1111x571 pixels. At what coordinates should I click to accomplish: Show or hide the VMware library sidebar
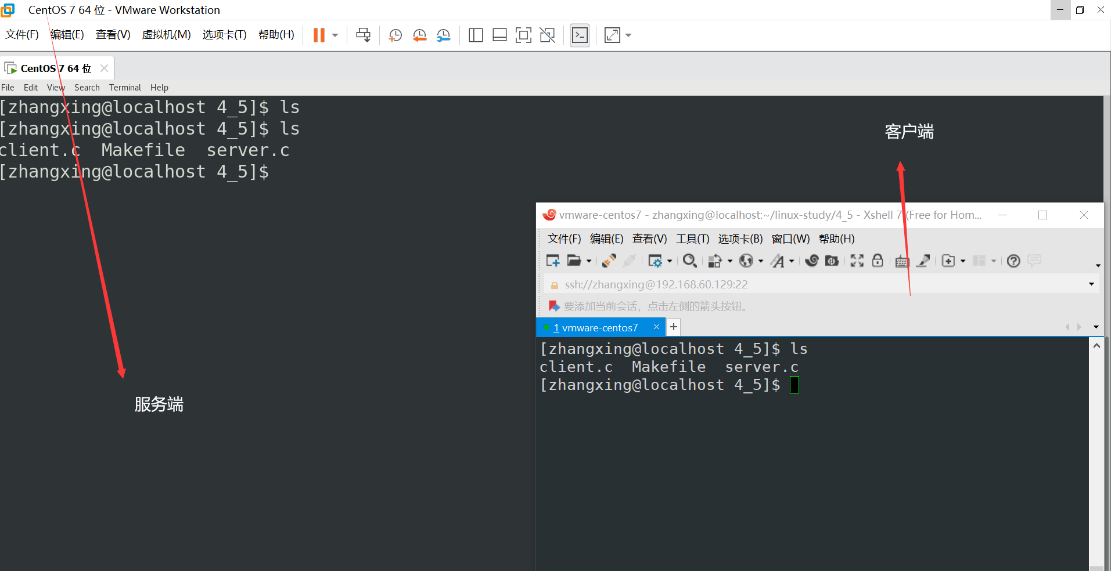click(x=476, y=35)
